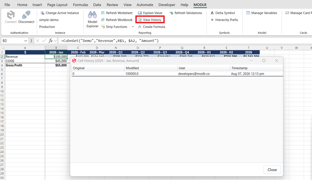312x180 pixels.
Task: Switch to the View tab
Action: (128, 5)
